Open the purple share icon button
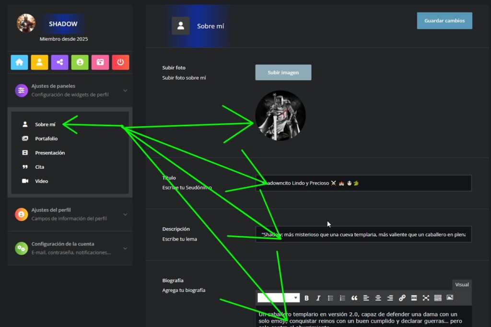491x327 pixels. pos(59,62)
